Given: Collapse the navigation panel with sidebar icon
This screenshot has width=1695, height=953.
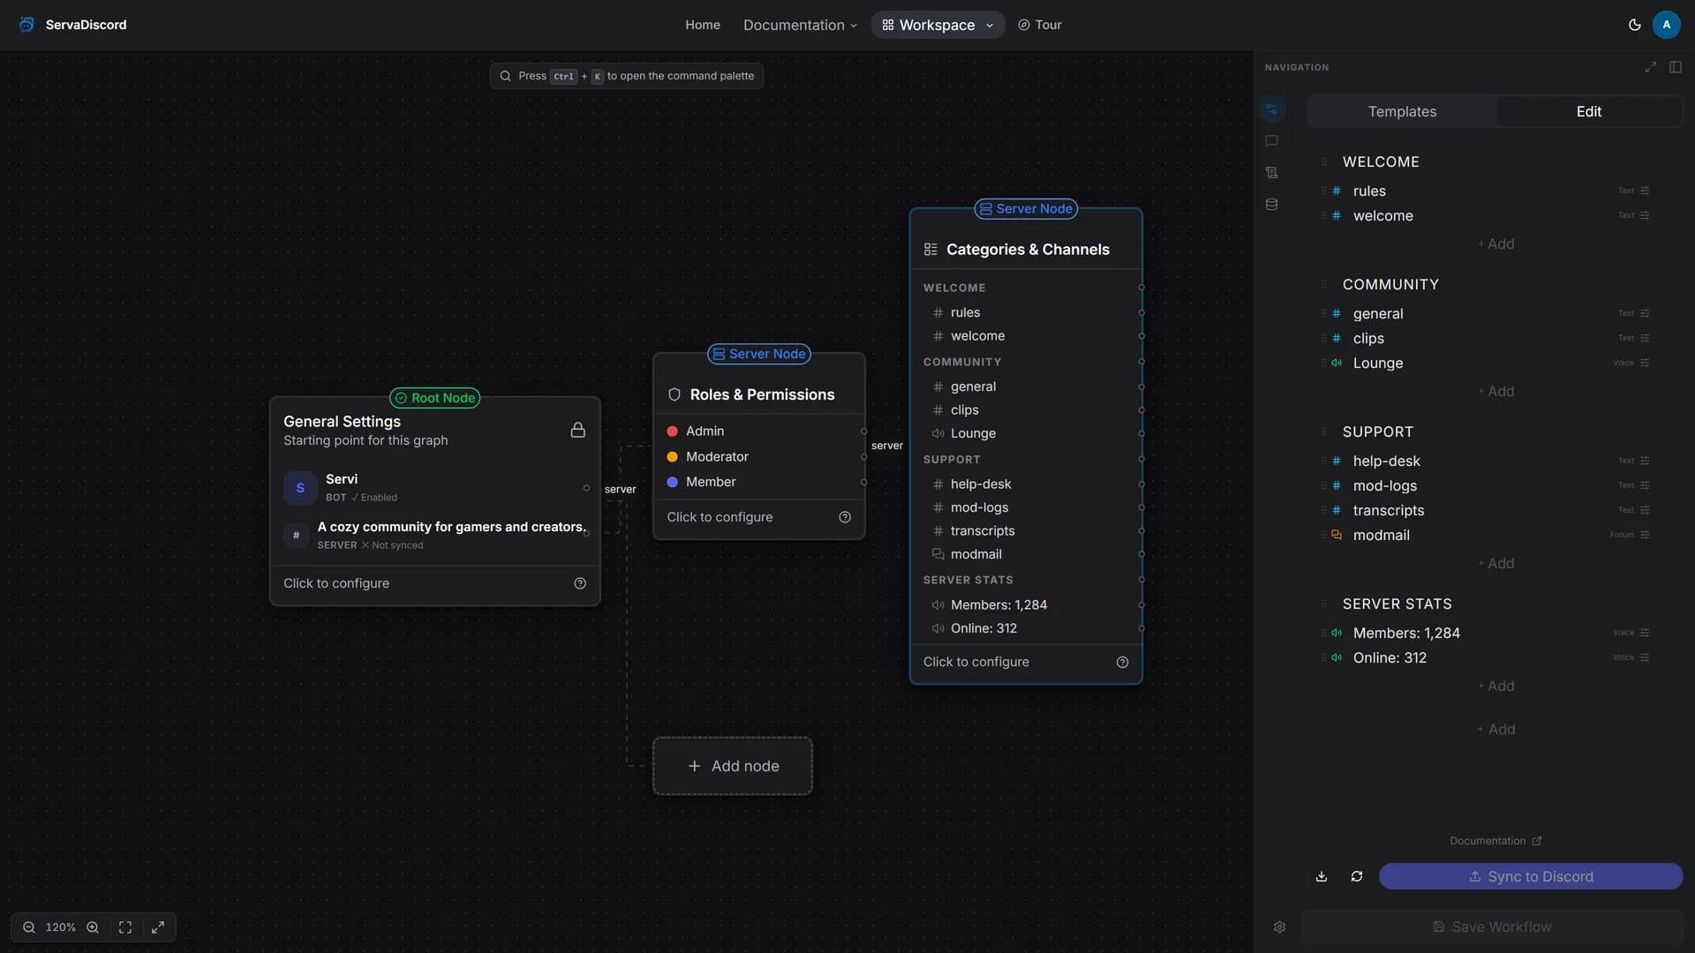Looking at the screenshot, I should (x=1676, y=67).
